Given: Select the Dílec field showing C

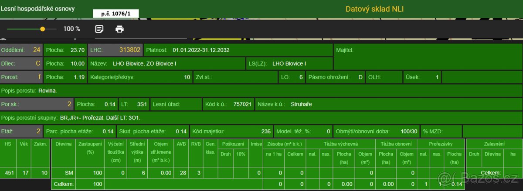Looking at the screenshot, I should (21, 63).
